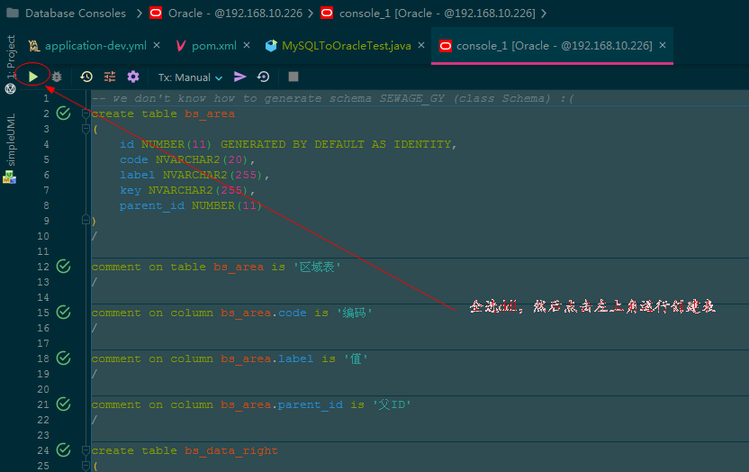Collapse the parenthesis block fold at line 3

(x=86, y=129)
